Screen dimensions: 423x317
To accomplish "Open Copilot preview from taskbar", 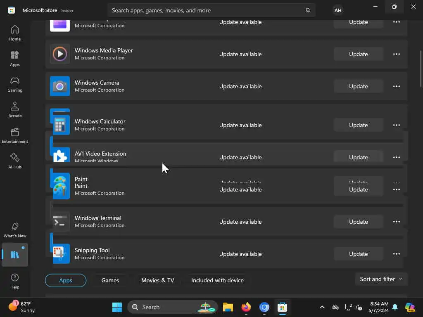I will click(410, 307).
